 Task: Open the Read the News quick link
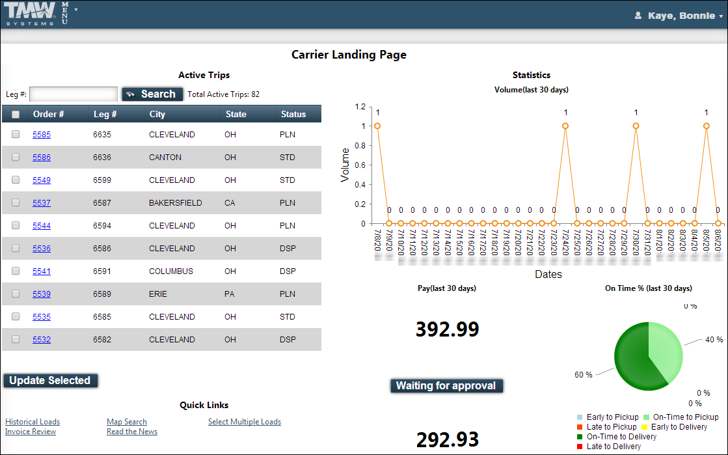click(x=132, y=432)
